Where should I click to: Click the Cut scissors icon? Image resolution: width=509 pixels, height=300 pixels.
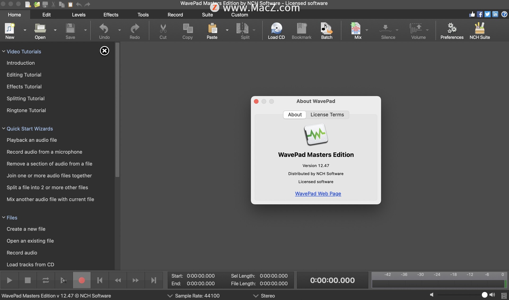click(163, 28)
